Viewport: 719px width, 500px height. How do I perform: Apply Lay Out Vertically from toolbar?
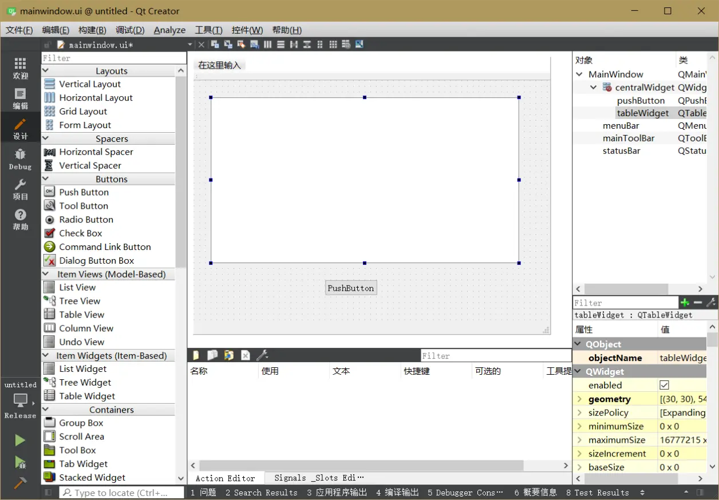pyautogui.click(x=281, y=45)
